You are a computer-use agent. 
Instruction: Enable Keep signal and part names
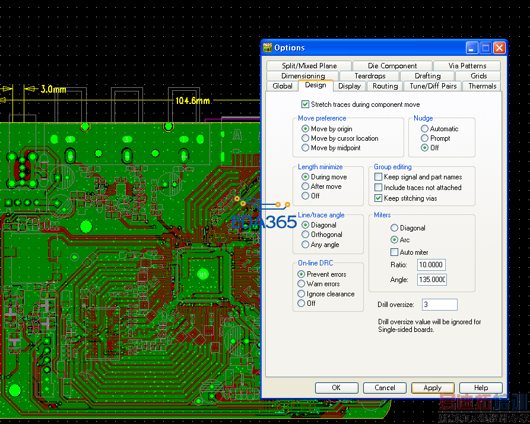pyautogui.click(x=378, y=177)
